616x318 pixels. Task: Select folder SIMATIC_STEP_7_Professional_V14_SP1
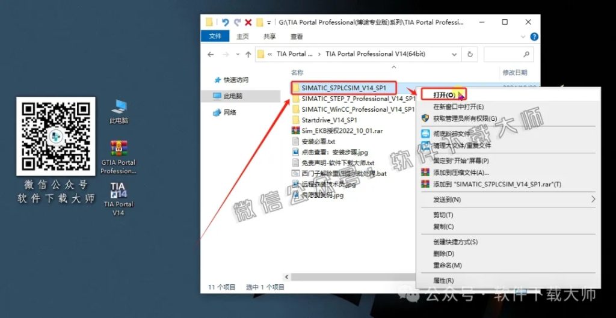(354, 99)
